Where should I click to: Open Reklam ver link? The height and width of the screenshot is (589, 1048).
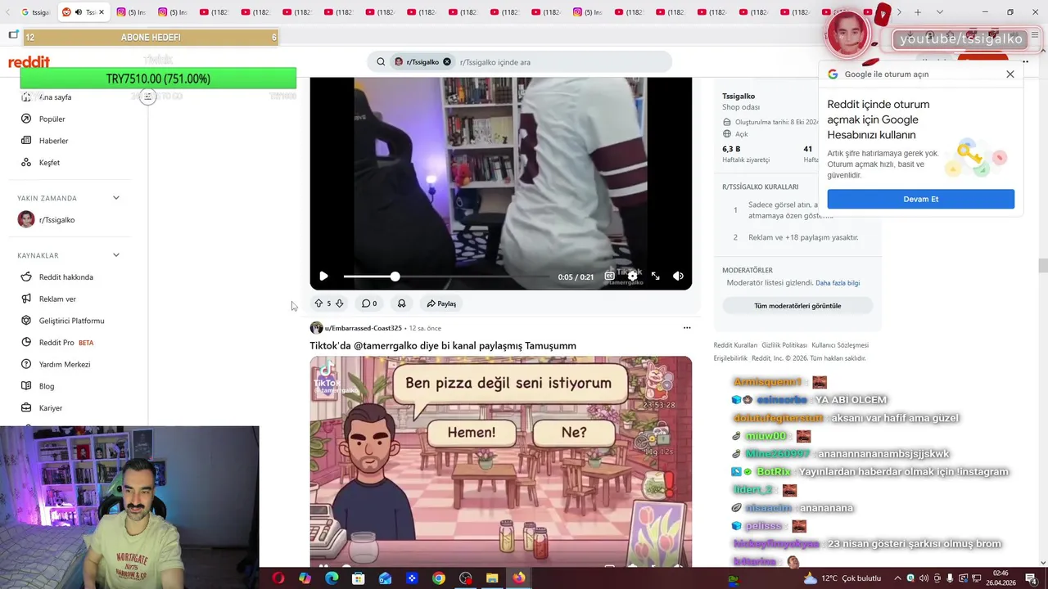click(x=57, y=299)
